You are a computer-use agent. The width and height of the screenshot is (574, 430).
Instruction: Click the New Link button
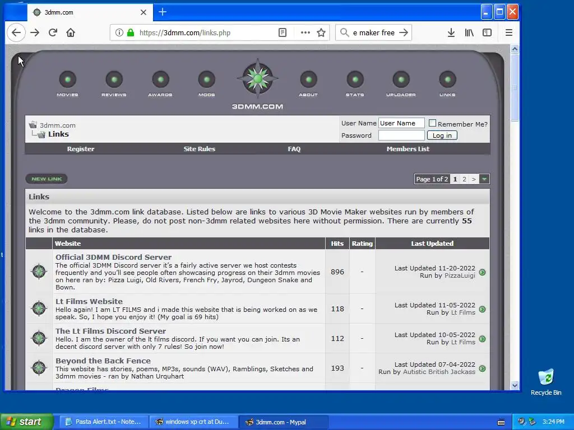click(47, 179)
